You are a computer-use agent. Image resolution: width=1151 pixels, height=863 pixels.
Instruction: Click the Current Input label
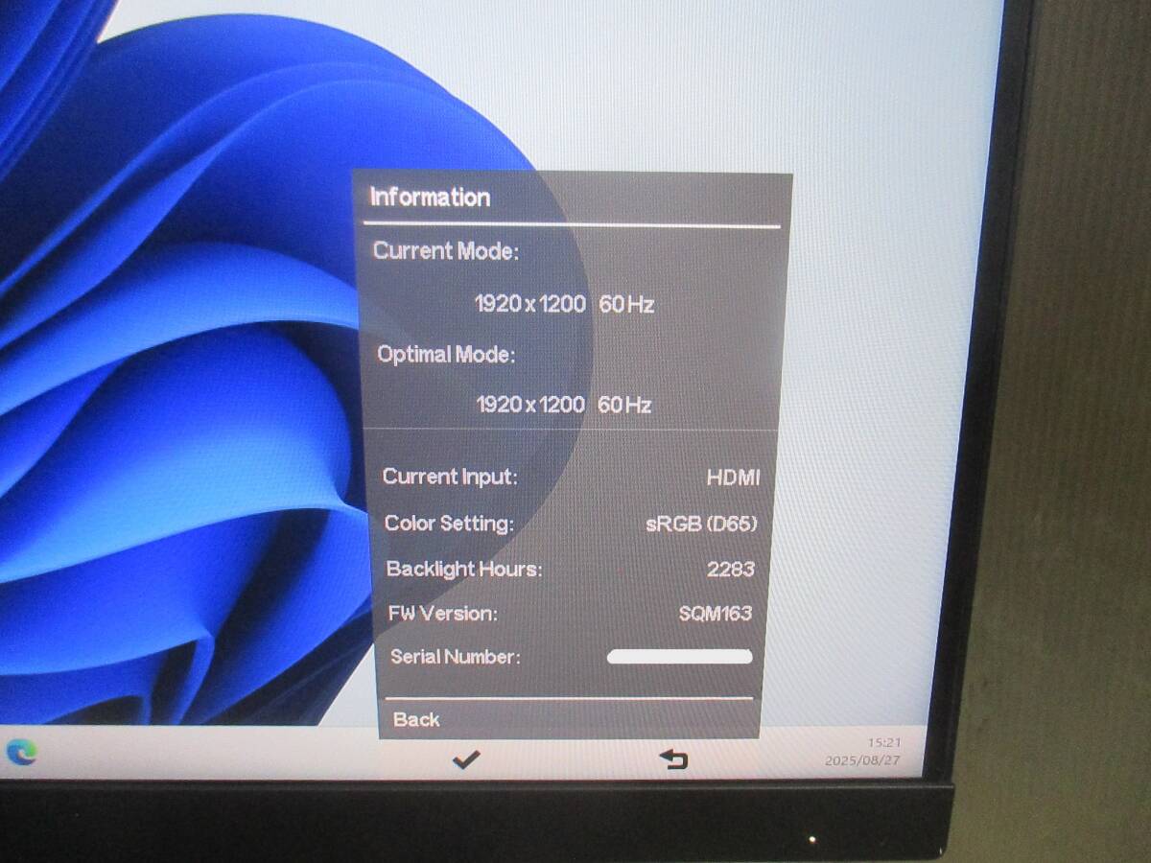[x=450, y=477]
